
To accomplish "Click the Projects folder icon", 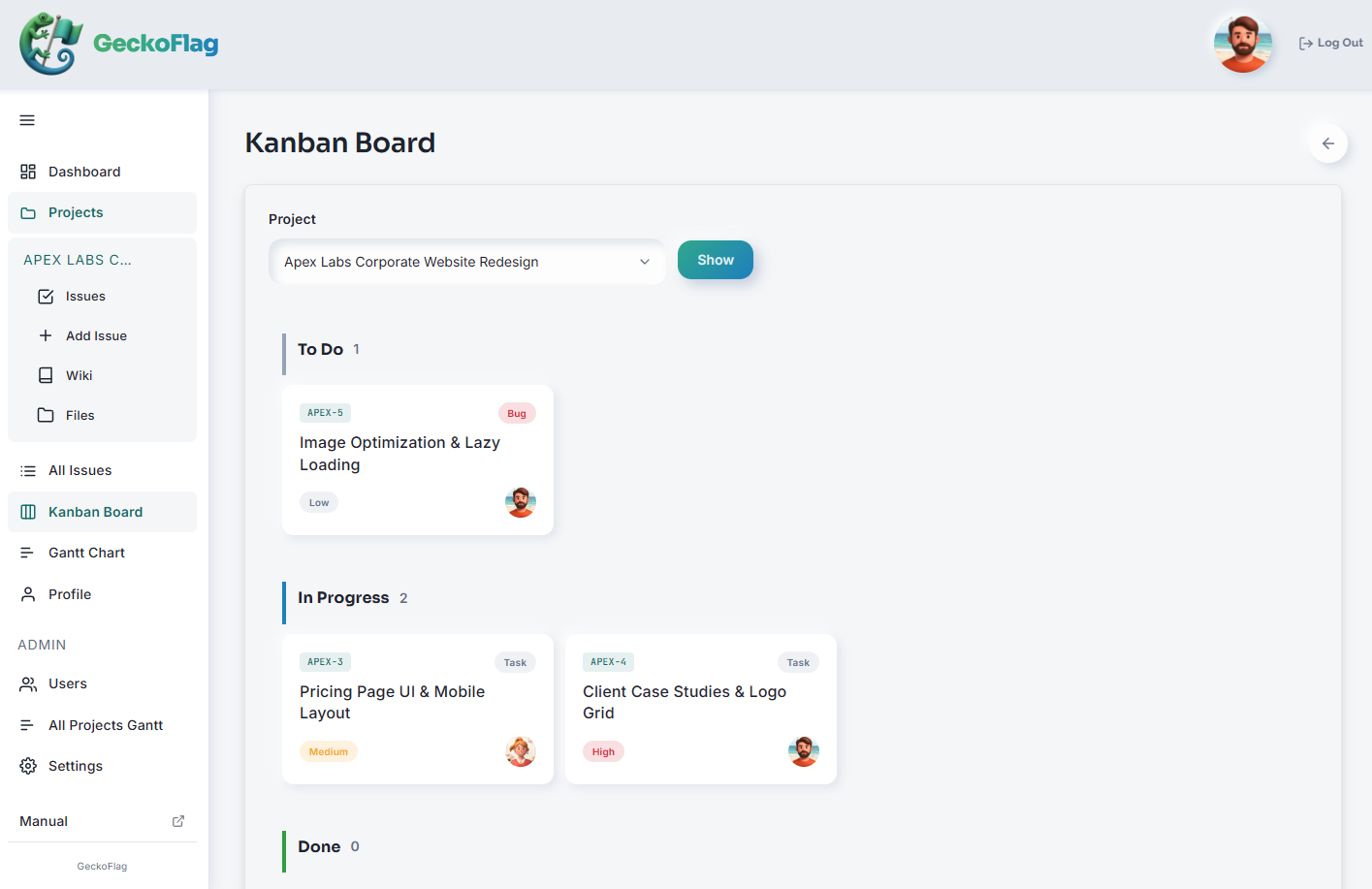I will point(28,213).
